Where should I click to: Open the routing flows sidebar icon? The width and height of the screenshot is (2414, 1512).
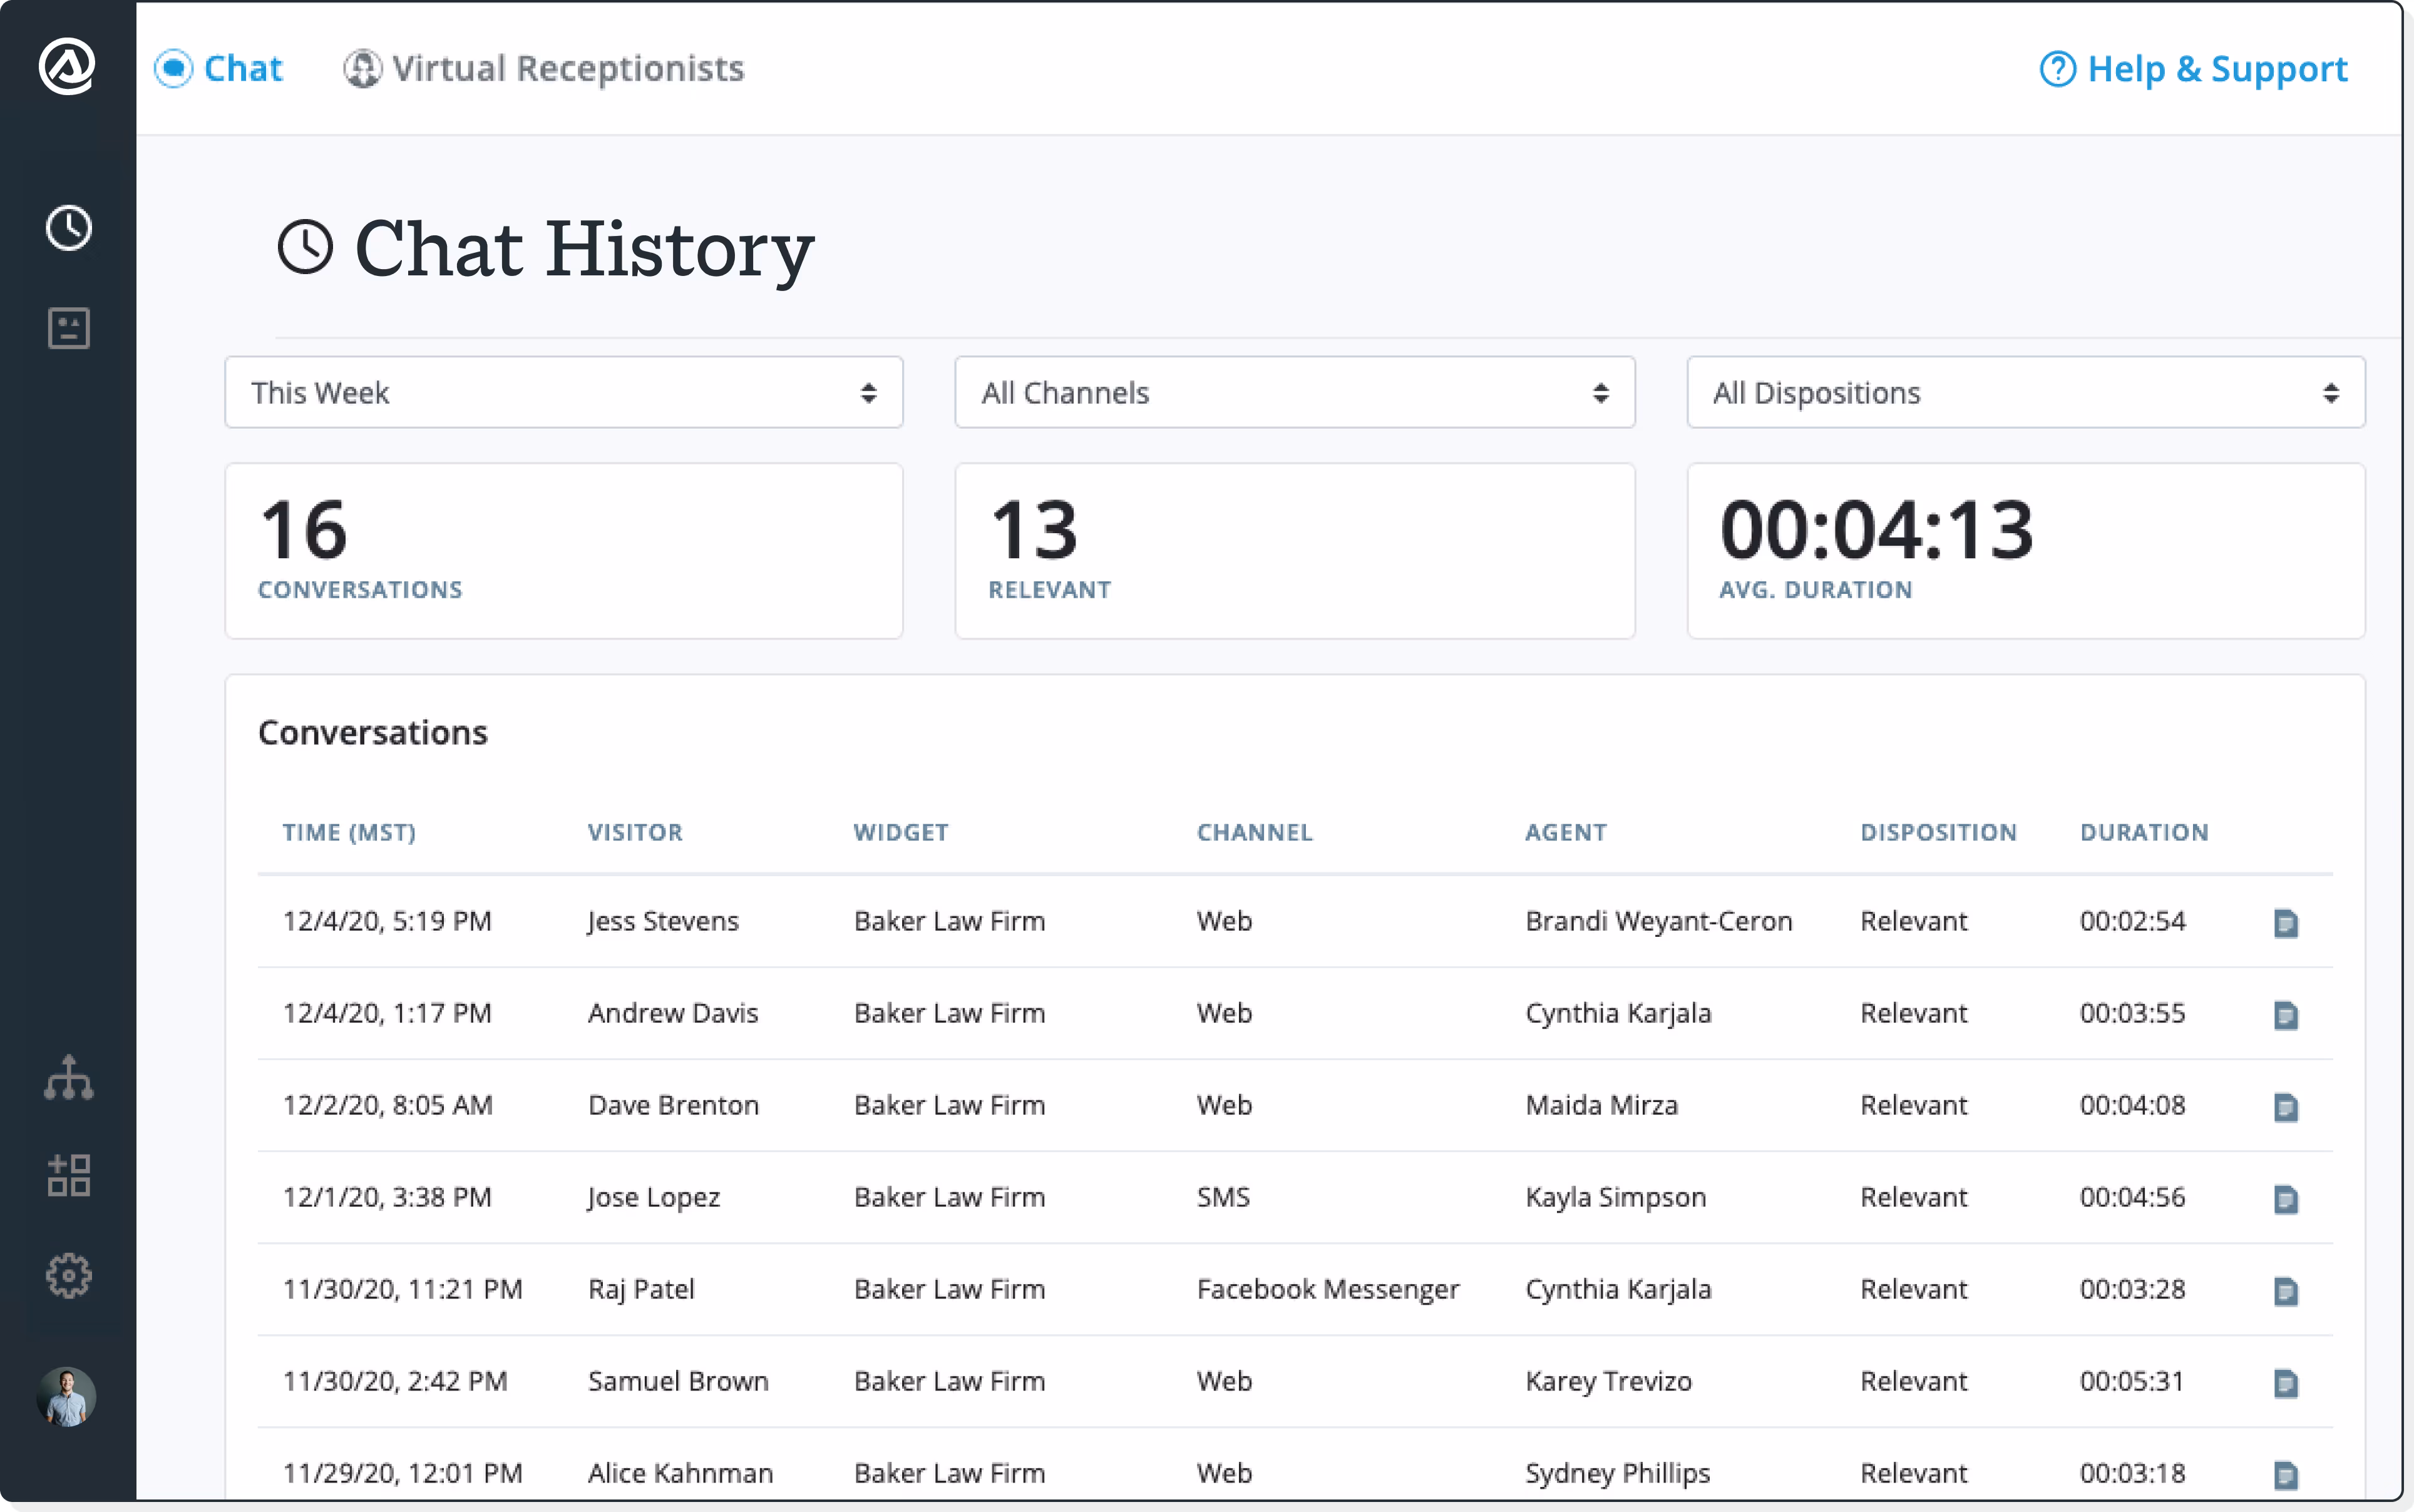pyautogui.click(x=68, y=1078)
